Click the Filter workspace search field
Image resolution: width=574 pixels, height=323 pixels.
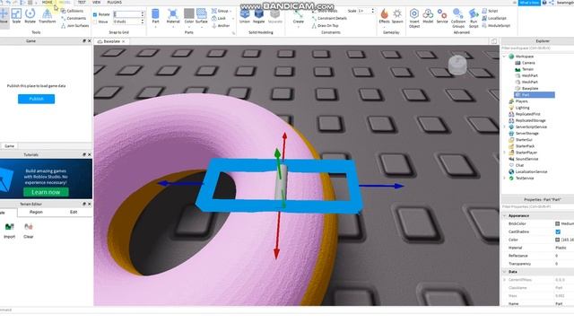pyautogui.click(x=536, y=48)
